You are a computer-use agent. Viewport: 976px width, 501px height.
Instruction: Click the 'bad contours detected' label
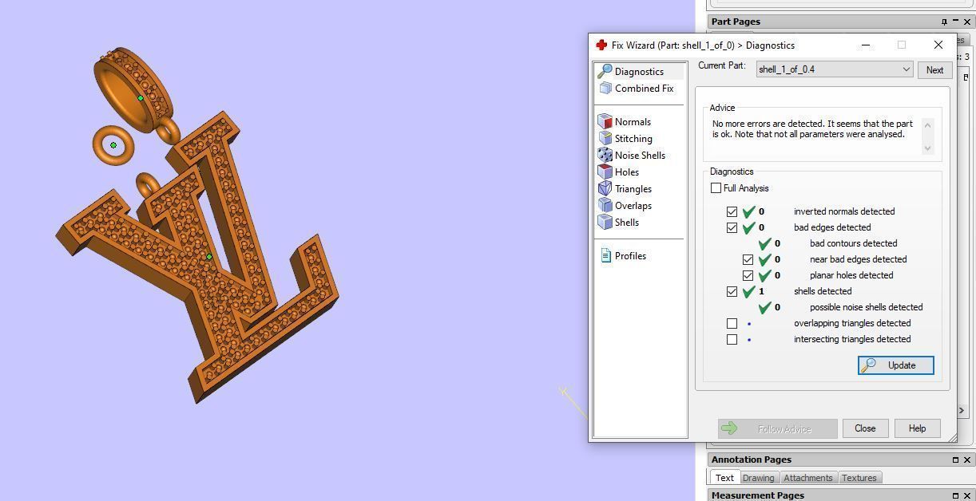pyautogui.click(x=853, y=243)
